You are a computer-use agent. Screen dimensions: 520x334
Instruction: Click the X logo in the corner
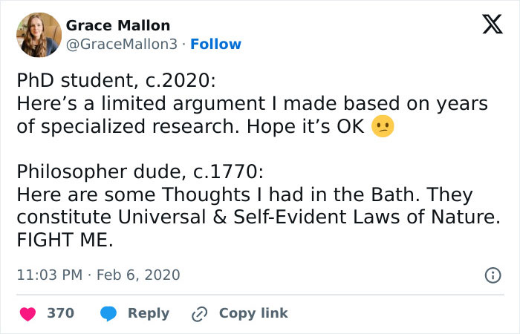487,25
